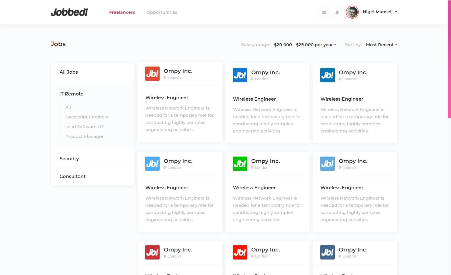Select the All Jobs category
The image size is (451, 275).
point(69,72)
